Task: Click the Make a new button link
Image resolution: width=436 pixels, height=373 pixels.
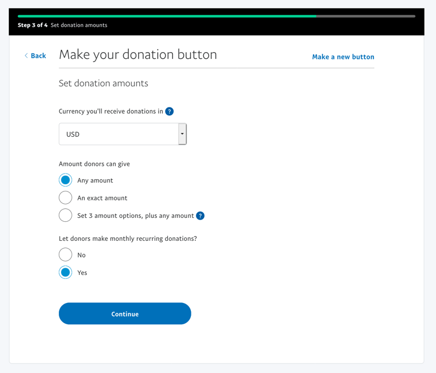Action: 343,57
